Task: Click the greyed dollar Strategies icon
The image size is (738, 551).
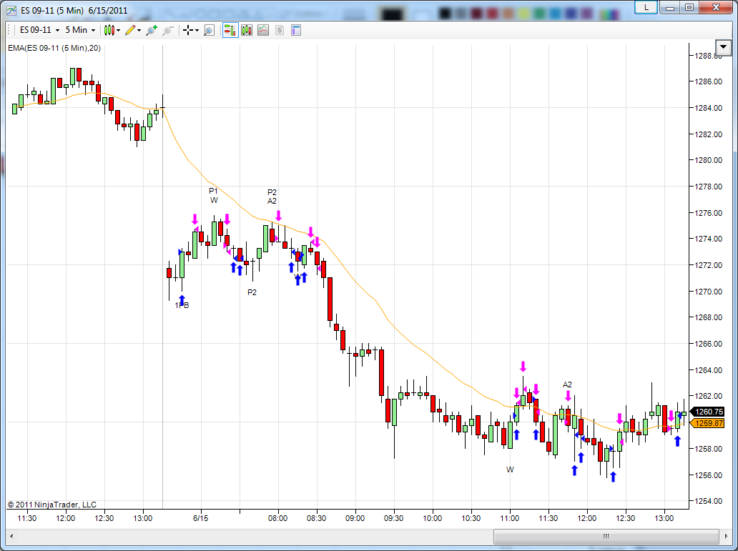Action: 280,31
